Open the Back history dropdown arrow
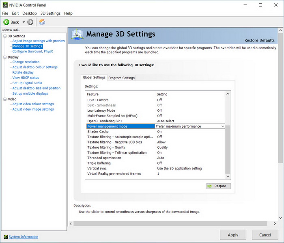284x243 pixels. coord(24,22)
